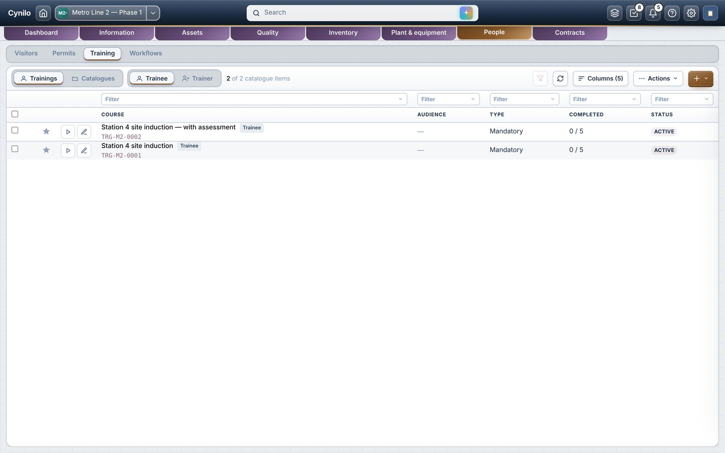
Task: Expand the project switcher chevron
Action: point(153,13)
